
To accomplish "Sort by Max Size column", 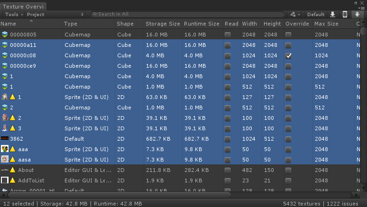I will tap(333, 24).
